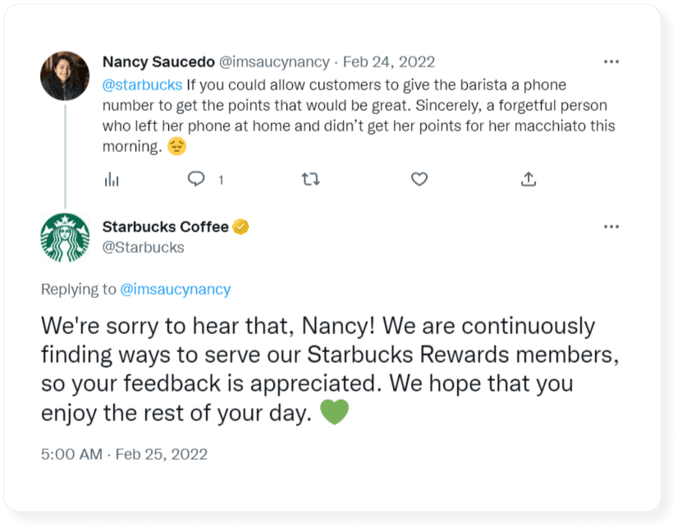The width and height of the screenshot is (682, 532).
Task: Open more options on Nancy's tweet
Action: tap(611, 62)
